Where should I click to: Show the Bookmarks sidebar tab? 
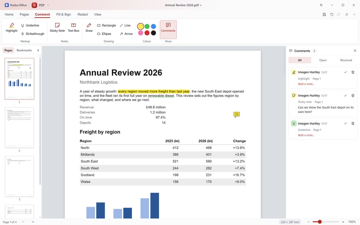pos(24,50)
